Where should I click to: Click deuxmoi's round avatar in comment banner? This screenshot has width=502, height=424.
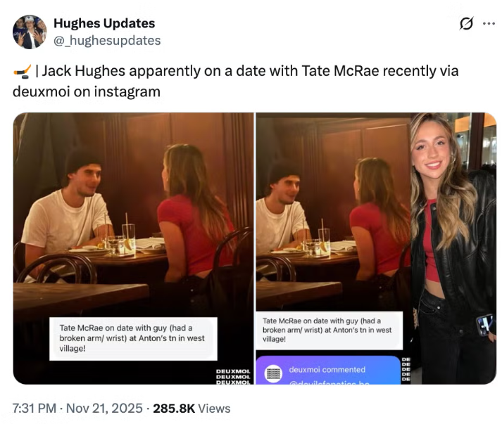272,373
